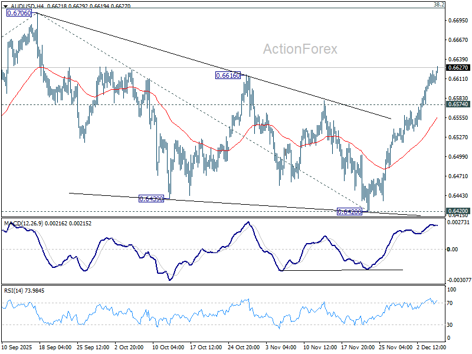Select the 0.67060 price label
Screen dimensions: 472x354
tap(19, 13)
